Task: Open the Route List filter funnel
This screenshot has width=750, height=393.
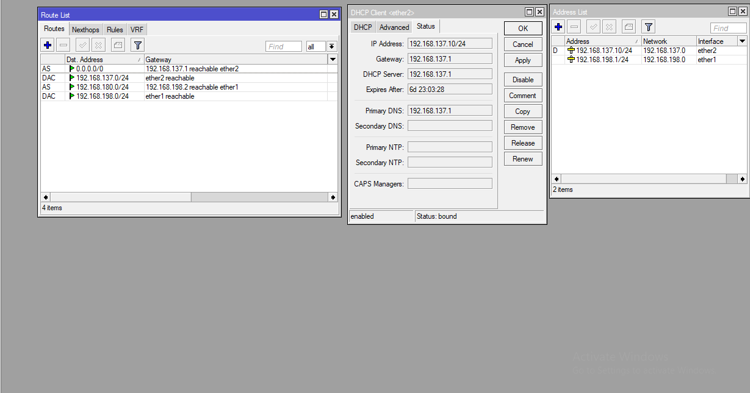Action: click(x=137, y=45)
